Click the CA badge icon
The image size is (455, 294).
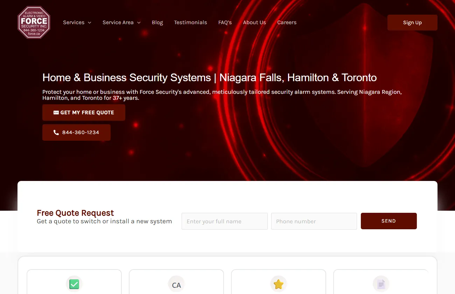pyautogui.click(x=176, y=284)
